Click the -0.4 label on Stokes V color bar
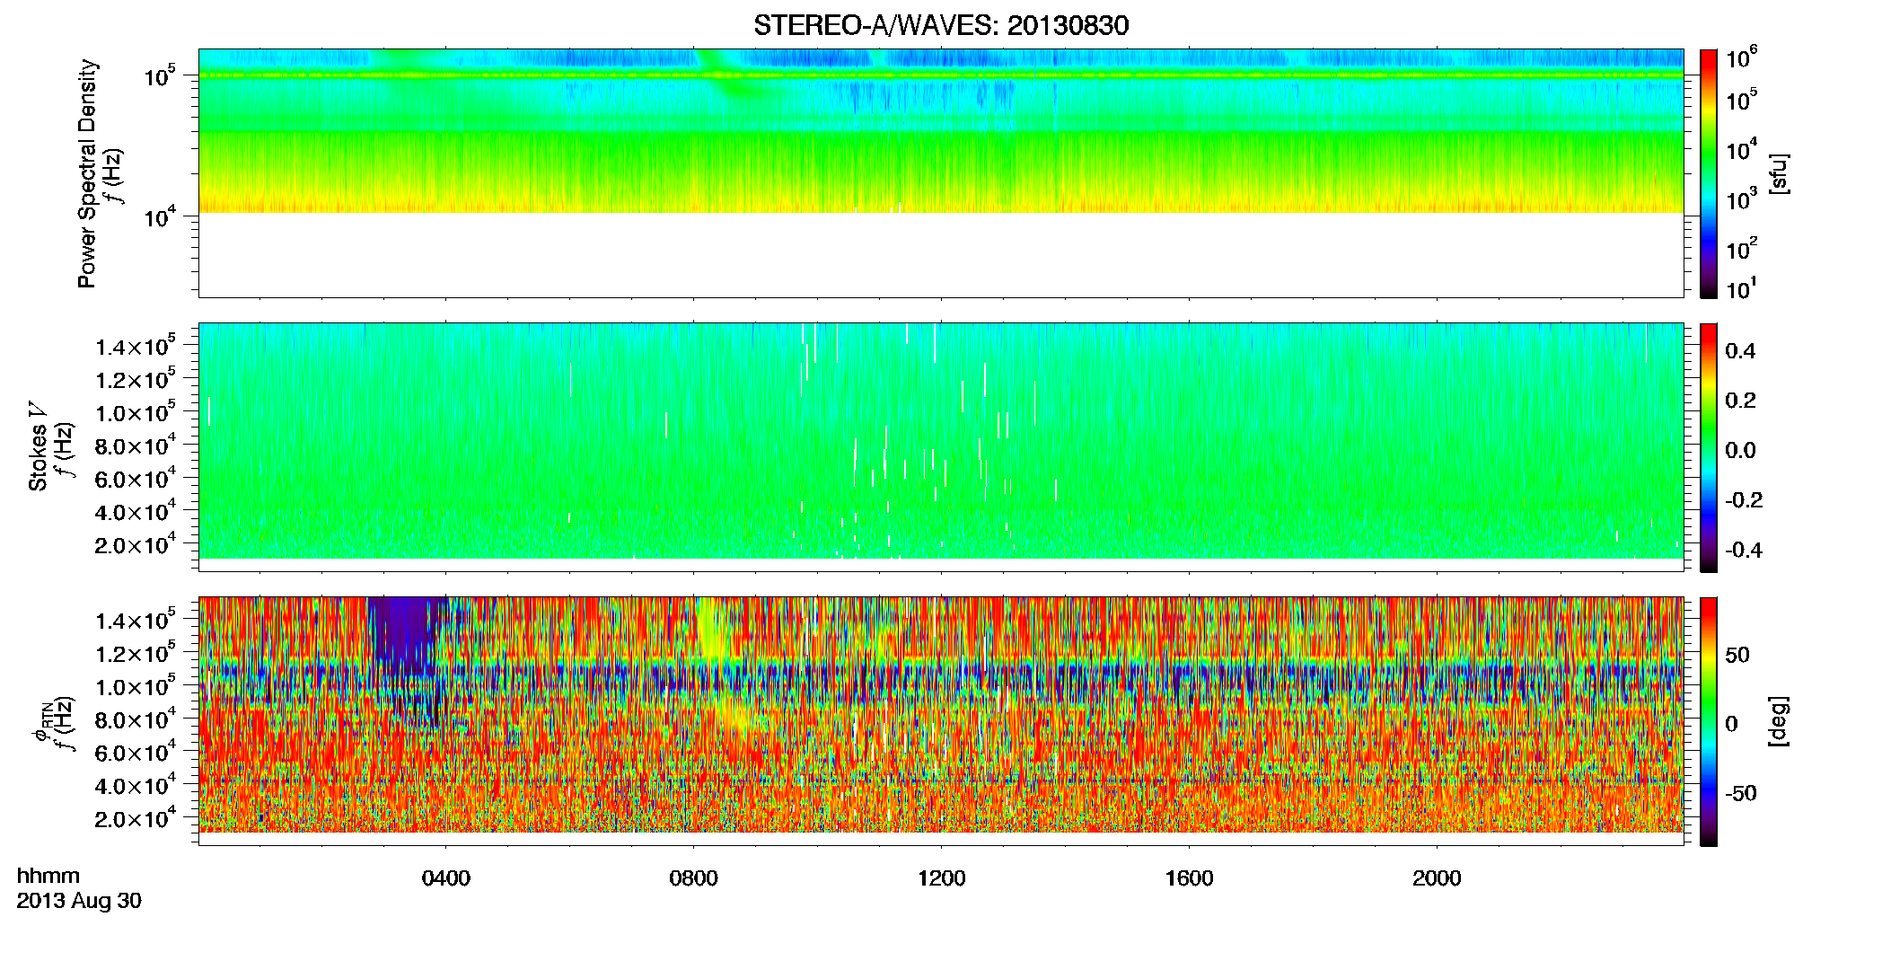The image size is (1882, 970). 1744,551
